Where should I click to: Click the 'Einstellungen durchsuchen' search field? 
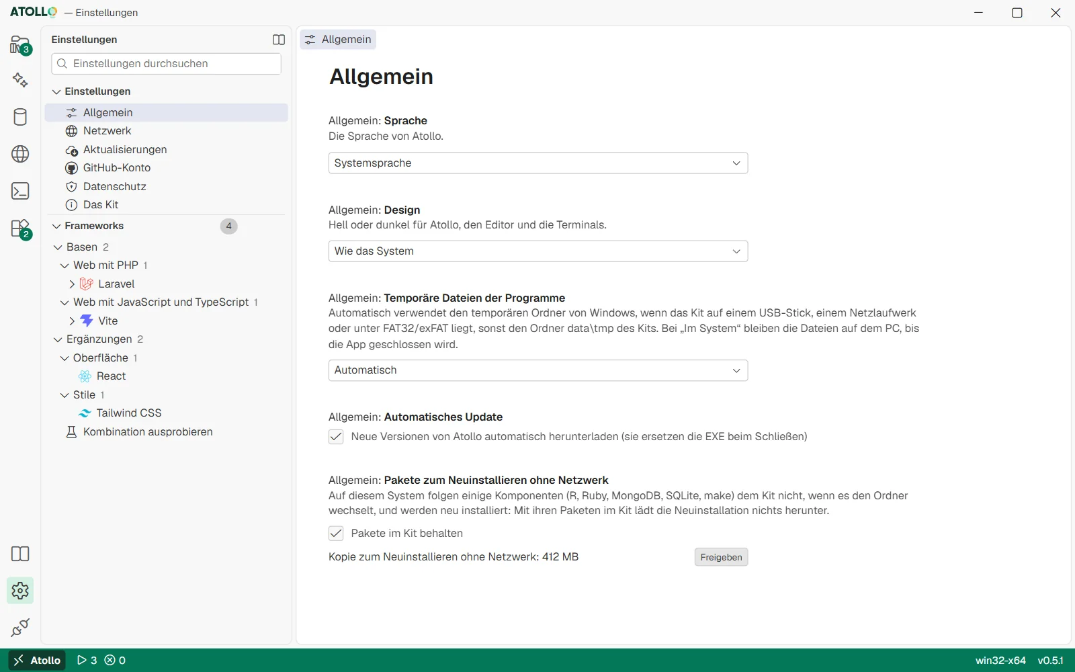pyautogui.click(x=166, y=64)
